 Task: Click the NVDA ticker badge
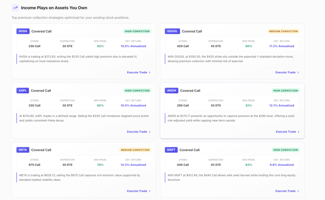(x=23, y=31)
